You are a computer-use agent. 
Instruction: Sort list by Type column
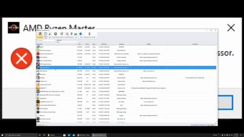(x=94, y=44)
